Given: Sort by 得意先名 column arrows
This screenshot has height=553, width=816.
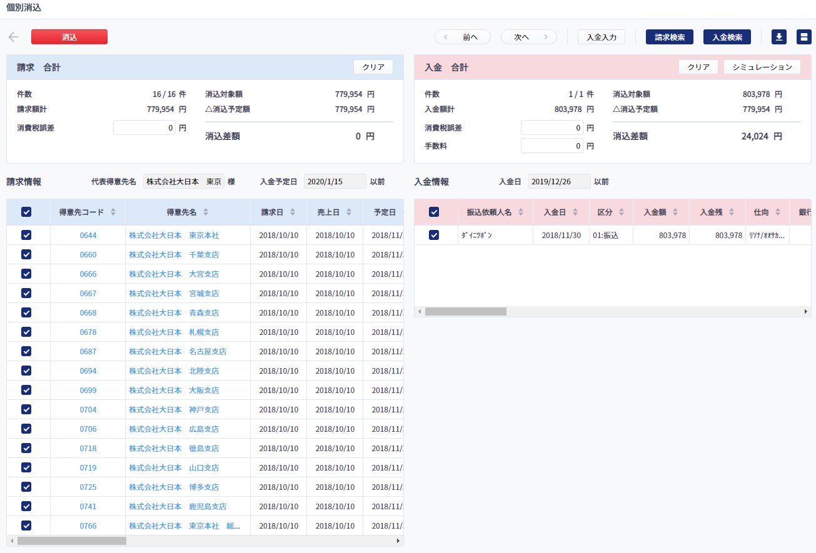Looking at the screenshot, I should [206, 212].
